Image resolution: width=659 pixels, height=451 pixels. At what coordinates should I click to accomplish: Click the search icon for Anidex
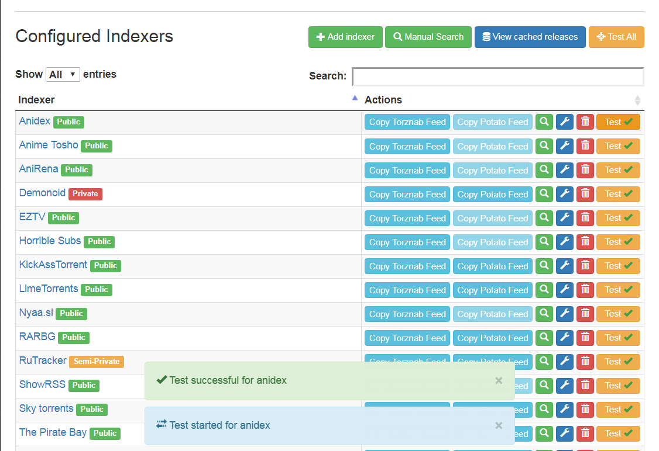point(544,122)
